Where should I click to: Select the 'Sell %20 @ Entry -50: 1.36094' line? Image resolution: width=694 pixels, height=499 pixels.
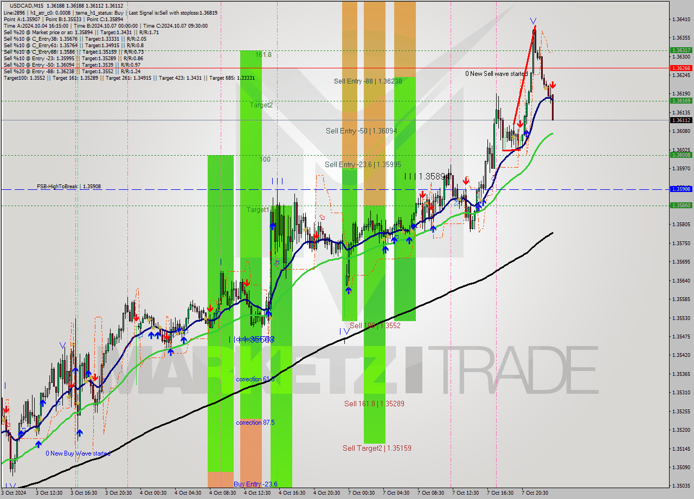[x=72, y=65]
